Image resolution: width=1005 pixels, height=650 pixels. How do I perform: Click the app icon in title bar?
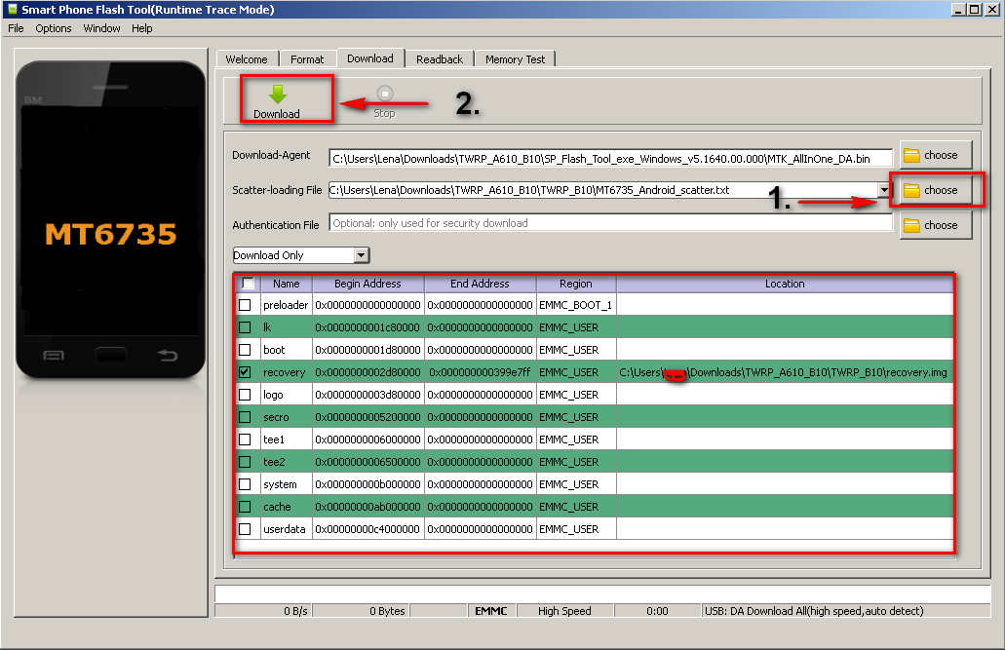click(12, 10)
